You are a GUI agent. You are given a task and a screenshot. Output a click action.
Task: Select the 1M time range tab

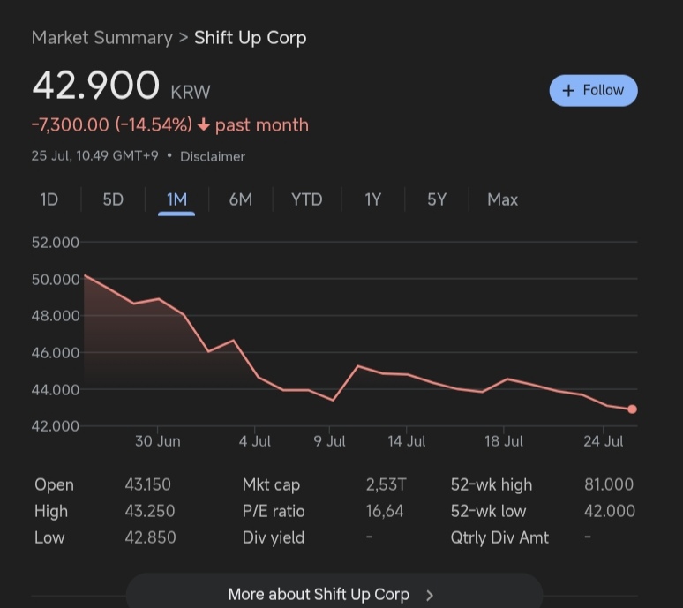tap(176, 199)
